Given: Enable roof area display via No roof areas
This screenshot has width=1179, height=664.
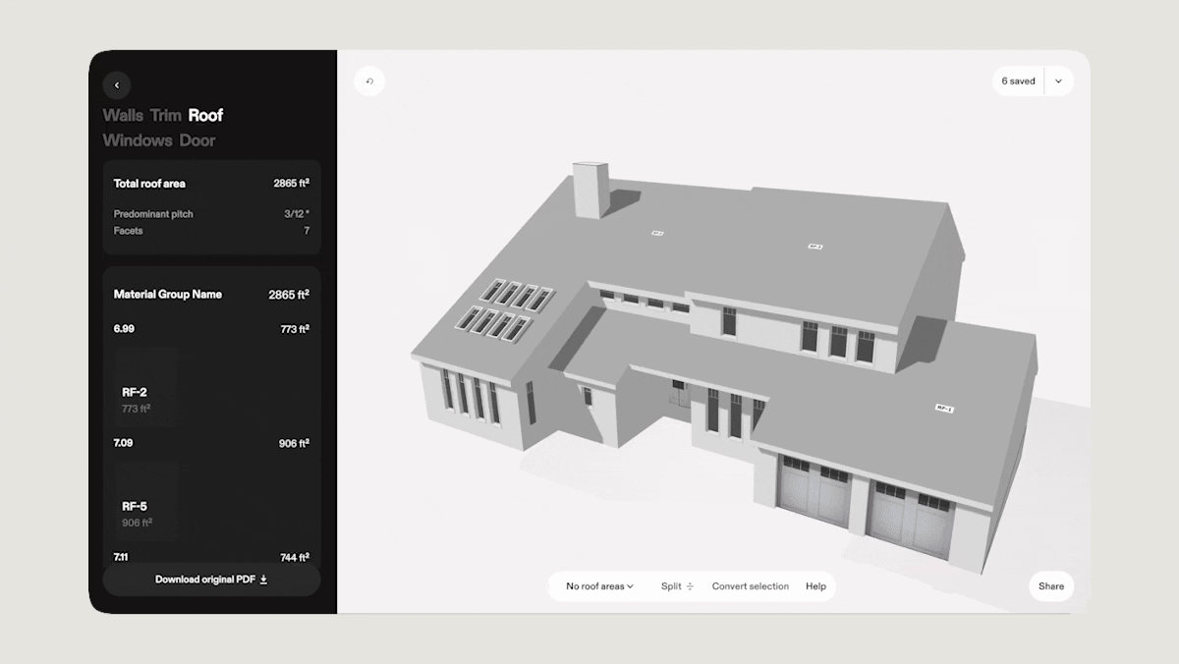Looking at the screenshot, I should tap(595, 586).
